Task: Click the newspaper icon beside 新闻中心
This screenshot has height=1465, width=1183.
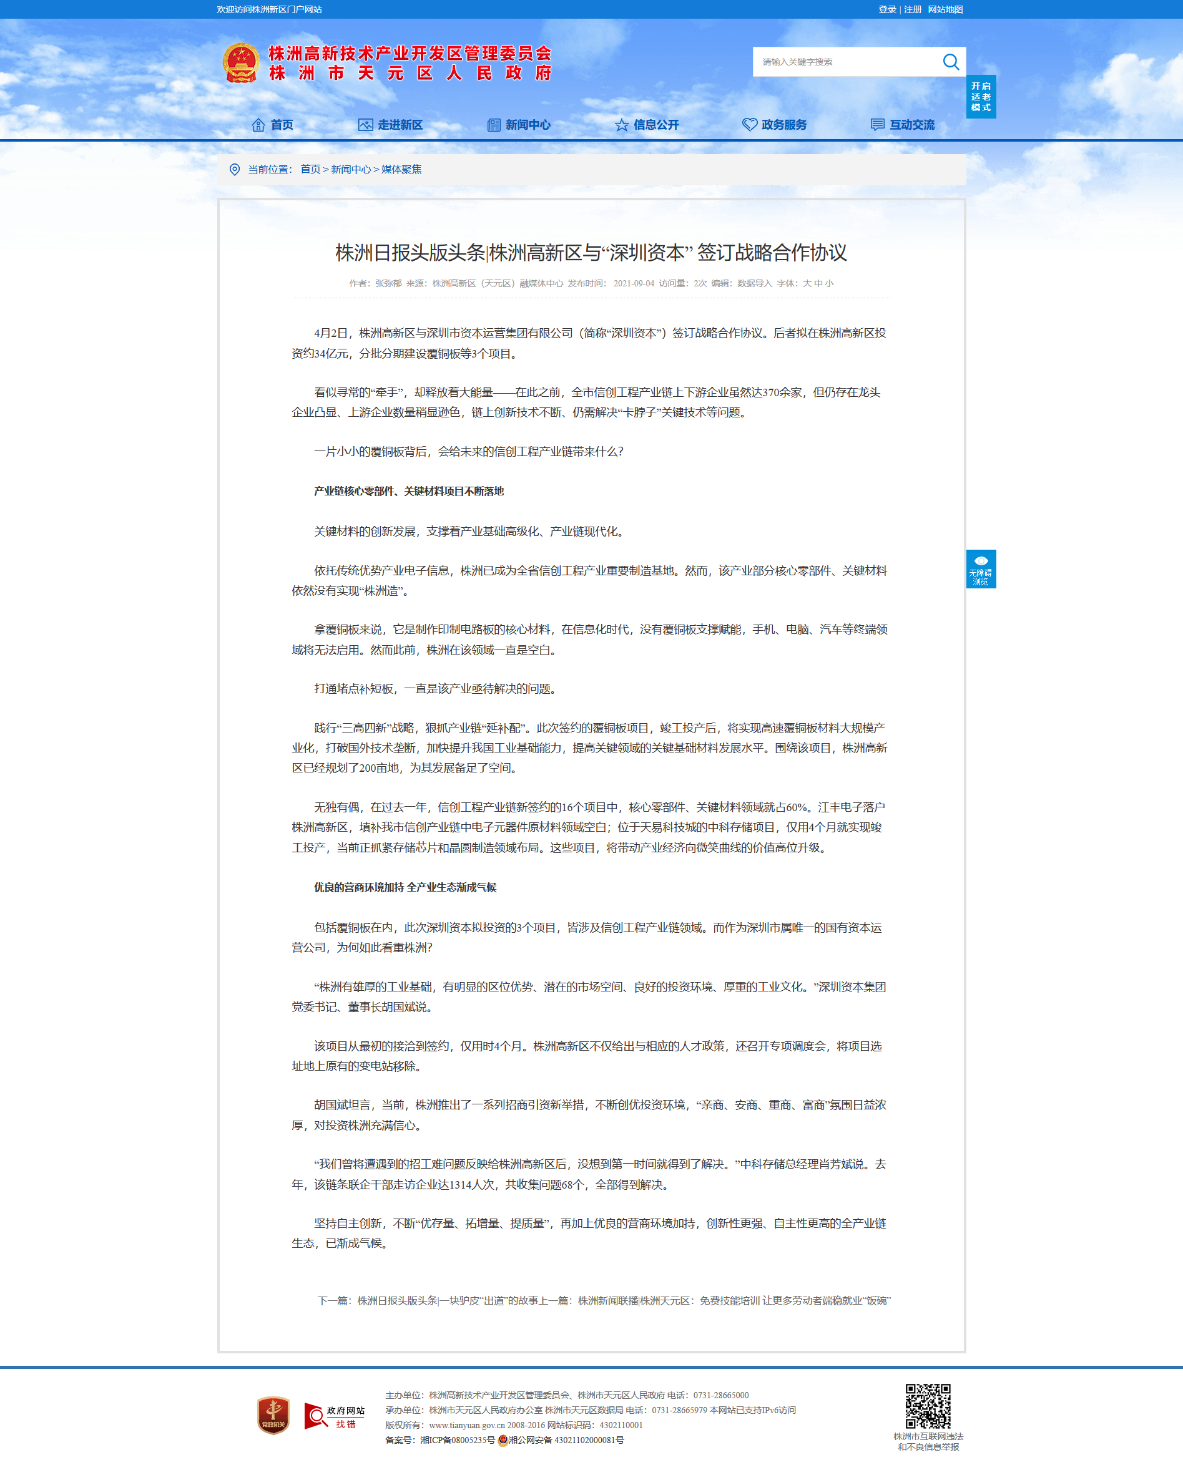Action: click(x=494, y=125)
